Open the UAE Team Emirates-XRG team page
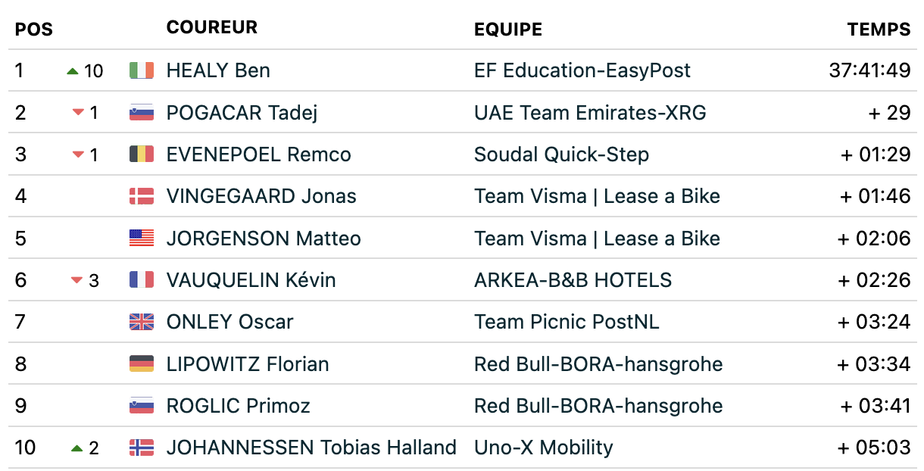Viewport: 924px width, 471px height. [590, 113]
